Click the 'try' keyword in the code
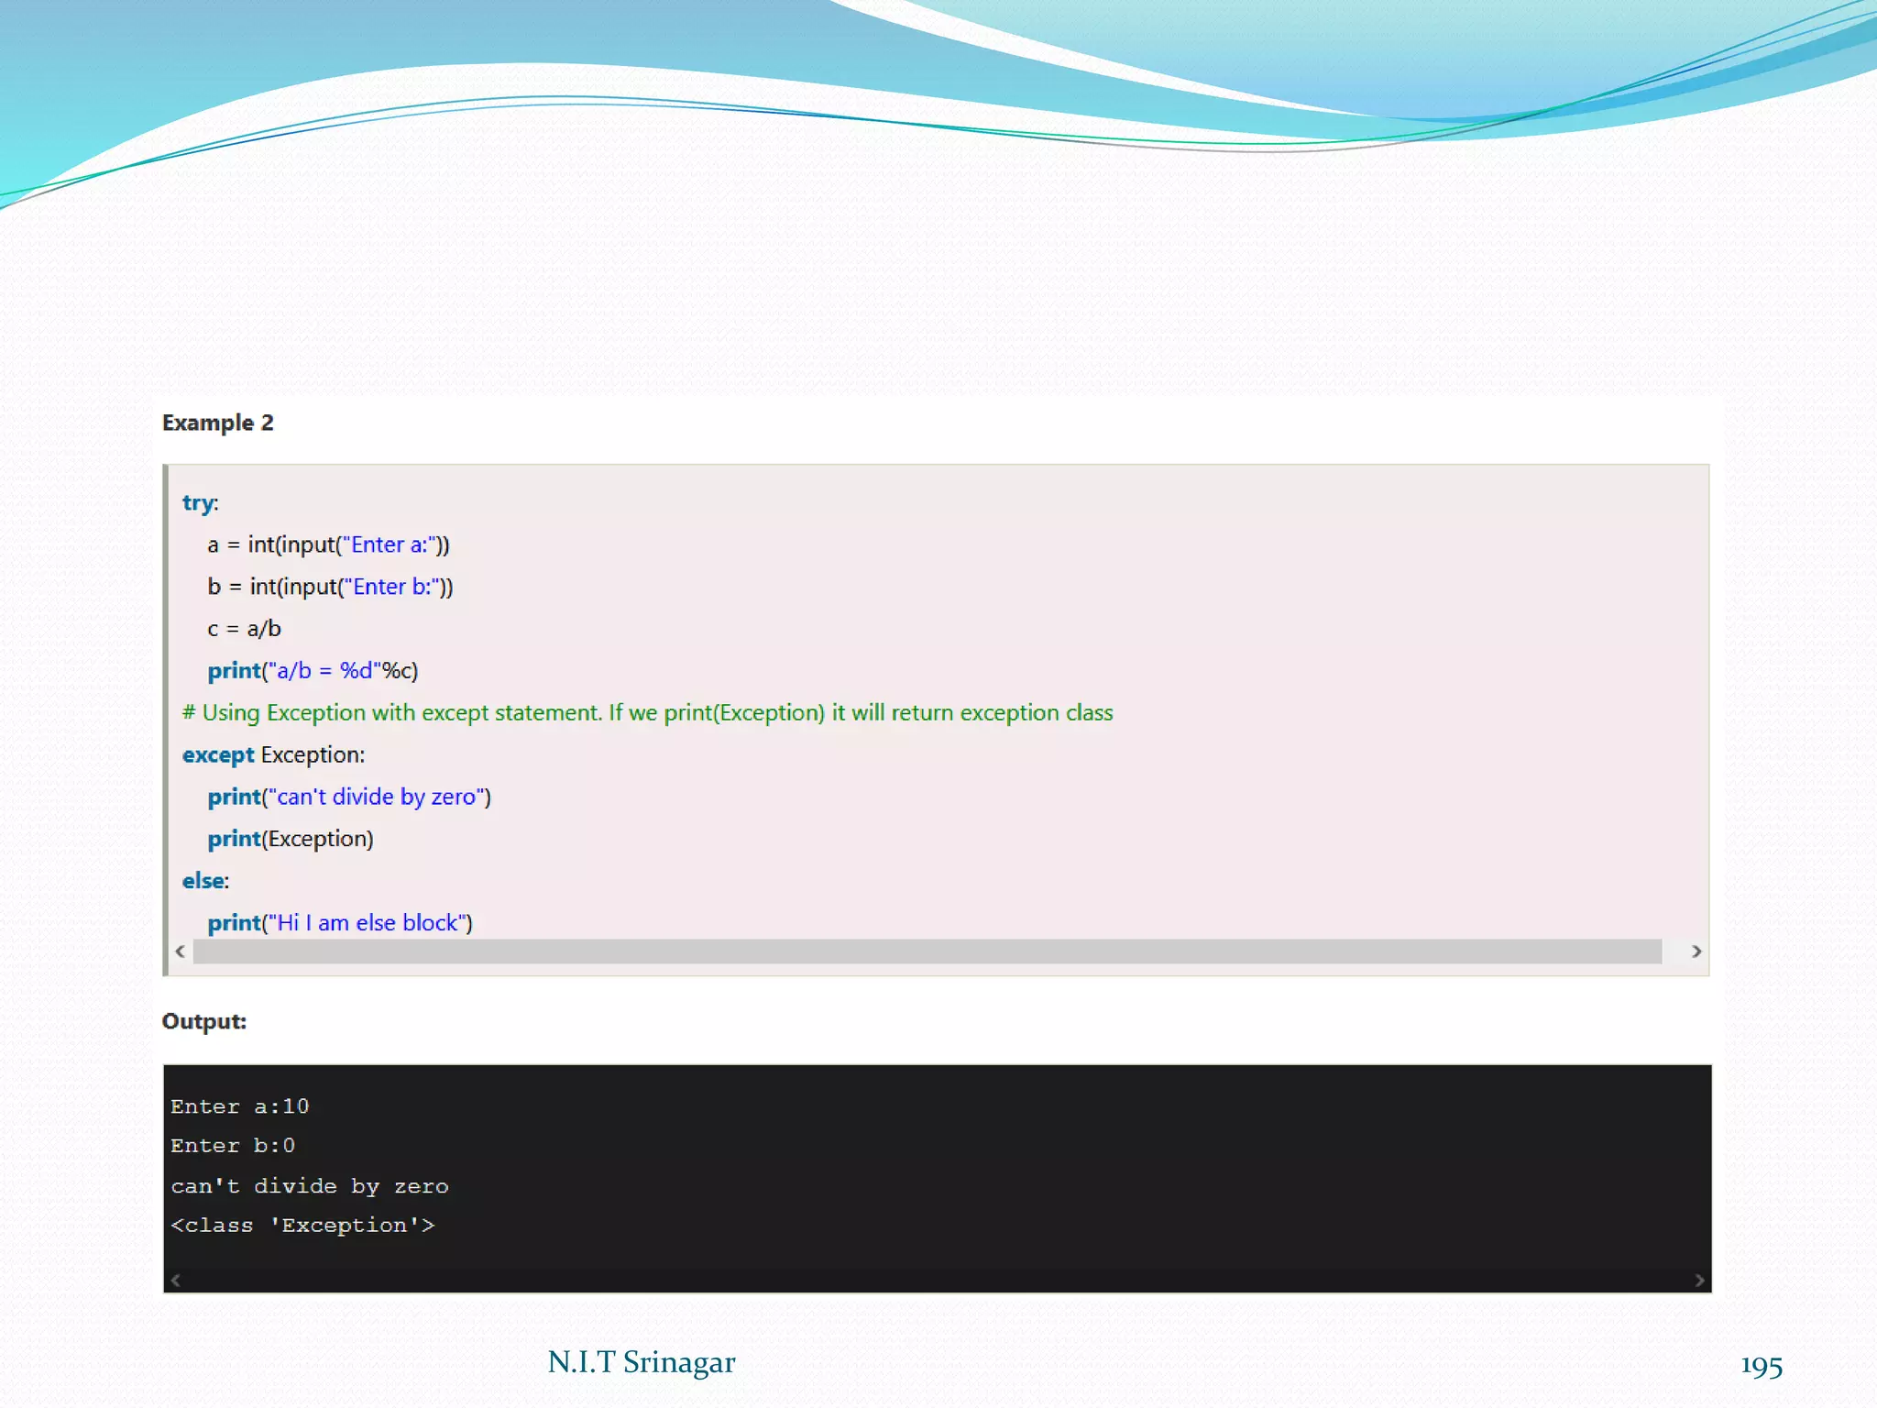The image size is (1877, 1408). [x=198, y=502]
